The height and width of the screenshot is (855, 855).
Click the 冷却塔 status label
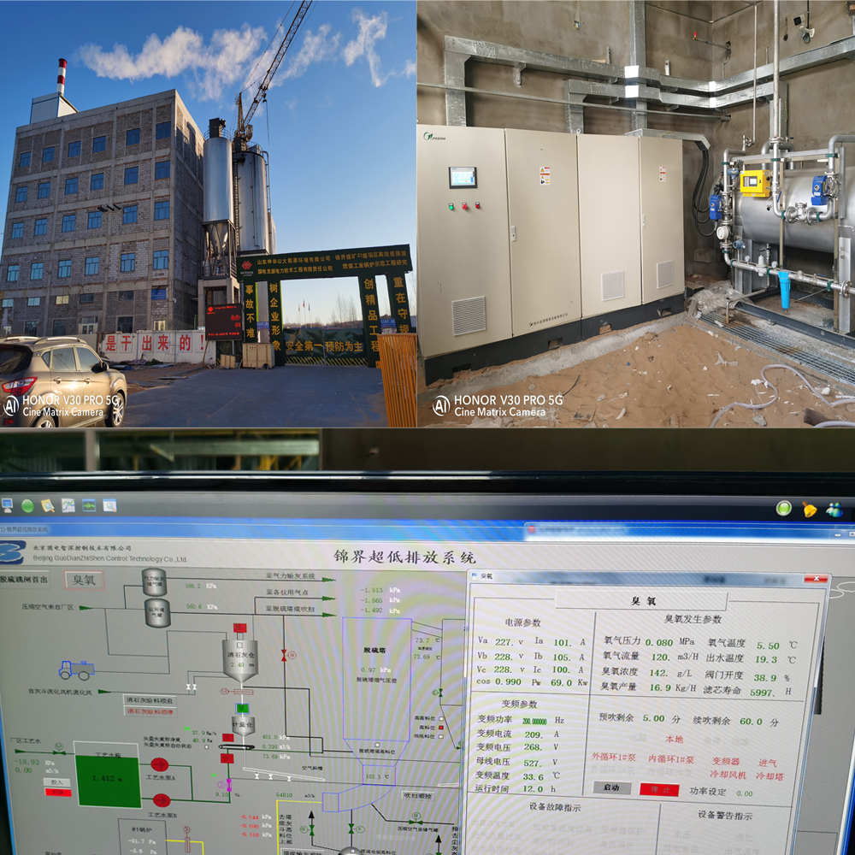click(x=769, y=776)
